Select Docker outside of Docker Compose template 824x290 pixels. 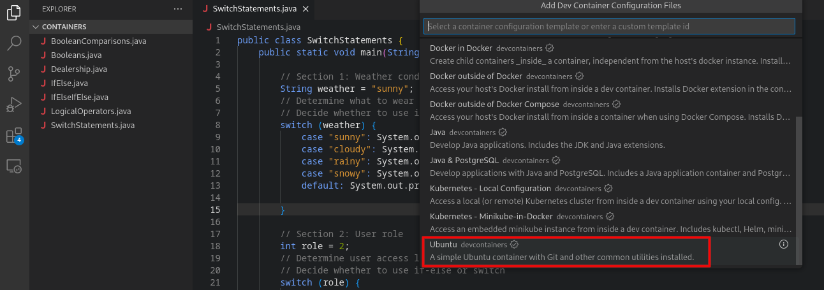tap(607, 110)
